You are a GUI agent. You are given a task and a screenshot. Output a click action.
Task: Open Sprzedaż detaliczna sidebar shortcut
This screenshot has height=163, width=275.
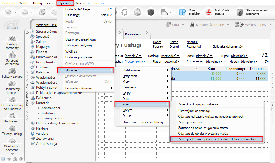(12, 59)
